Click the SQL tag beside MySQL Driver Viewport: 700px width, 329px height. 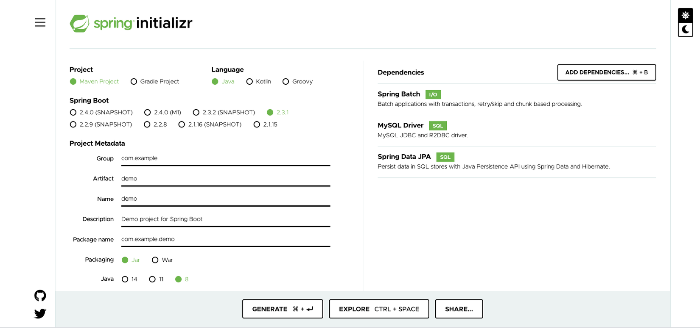pos(437,126)
